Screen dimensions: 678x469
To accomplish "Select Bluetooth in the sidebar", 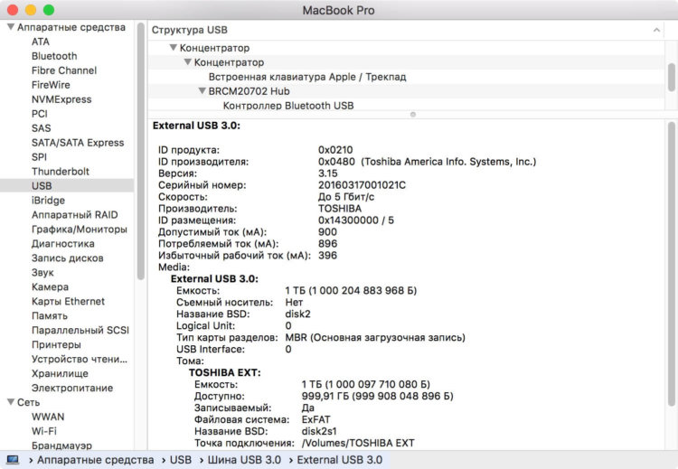I will [x=54, y=56].
